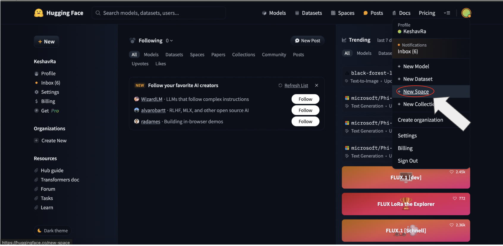Image resolution: width=503 pixels, height=246 pixels.
Task: Expand the Following dropdown
Action: click(169, 41)
